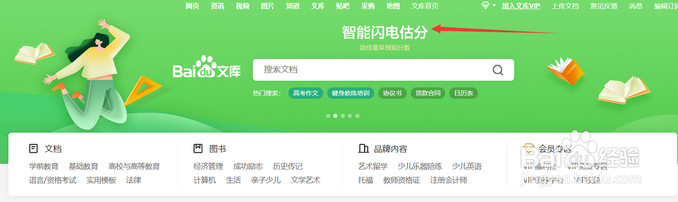678x202 pixels.
Task: Open 生活 books category
Action: click(x=233, y=180)
